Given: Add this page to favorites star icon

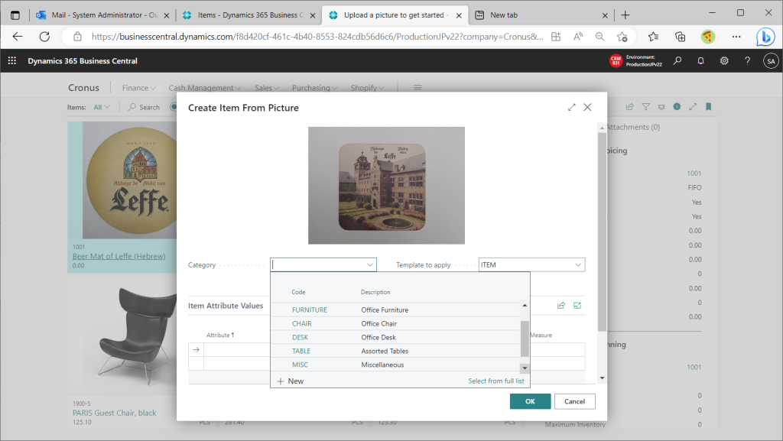Looking at the screenshot, I should [622, 37].
